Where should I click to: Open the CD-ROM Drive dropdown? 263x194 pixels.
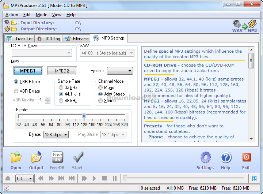42,53
